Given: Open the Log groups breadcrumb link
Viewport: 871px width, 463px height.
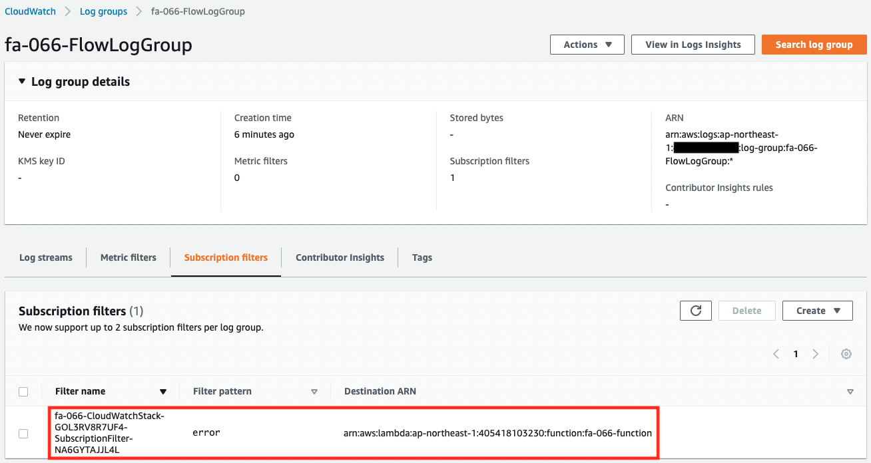Looking at the screenshot, I should click(103, 11).
